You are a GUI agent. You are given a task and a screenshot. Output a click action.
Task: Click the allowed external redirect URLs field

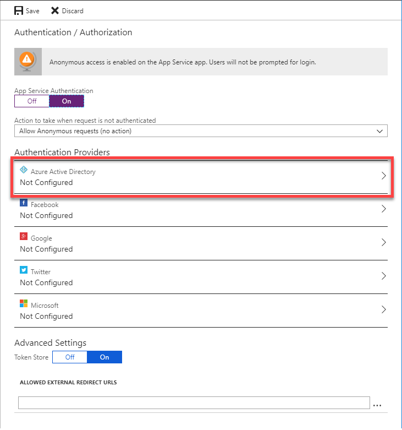(194, 402)
